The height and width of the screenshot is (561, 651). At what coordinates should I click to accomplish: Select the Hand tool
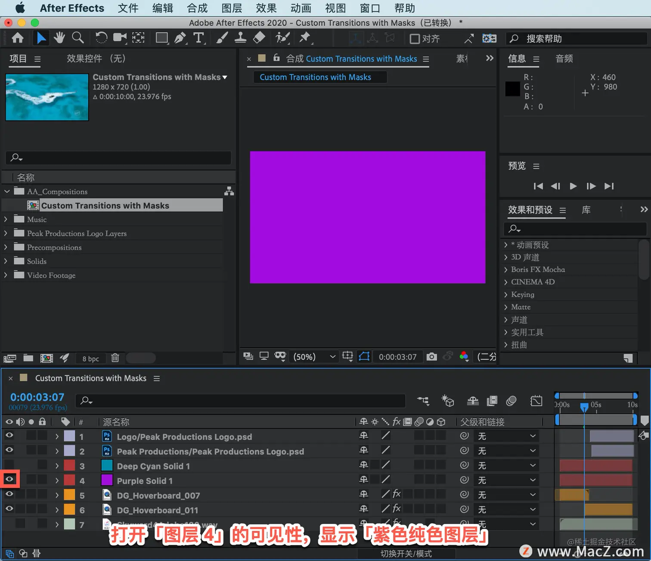pos(59,38)
